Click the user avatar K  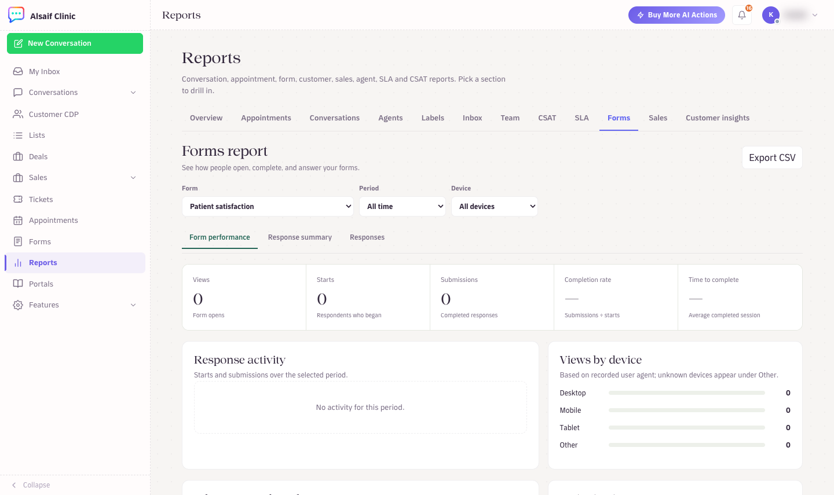771,15
